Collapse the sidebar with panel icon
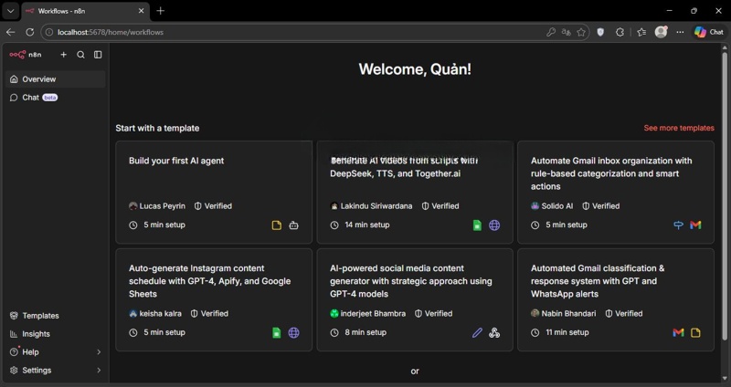 (x=98, y=55)
